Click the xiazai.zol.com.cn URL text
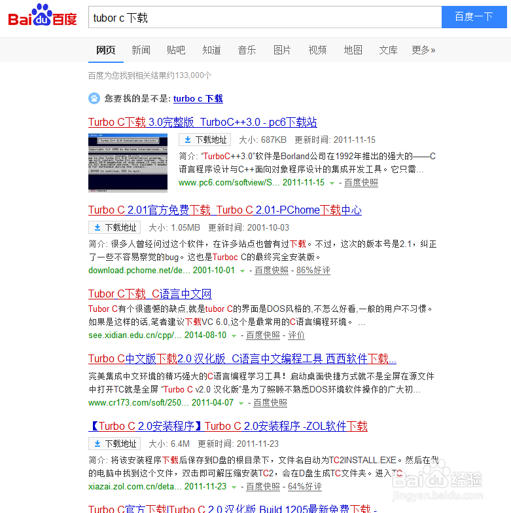The image size is (511, 513). [135, 487]
